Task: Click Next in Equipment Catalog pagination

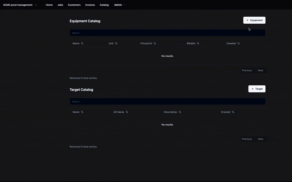Action: click(x=261, y=70)
